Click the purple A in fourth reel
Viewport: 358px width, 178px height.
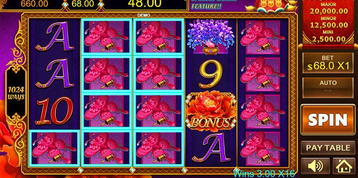211,147
